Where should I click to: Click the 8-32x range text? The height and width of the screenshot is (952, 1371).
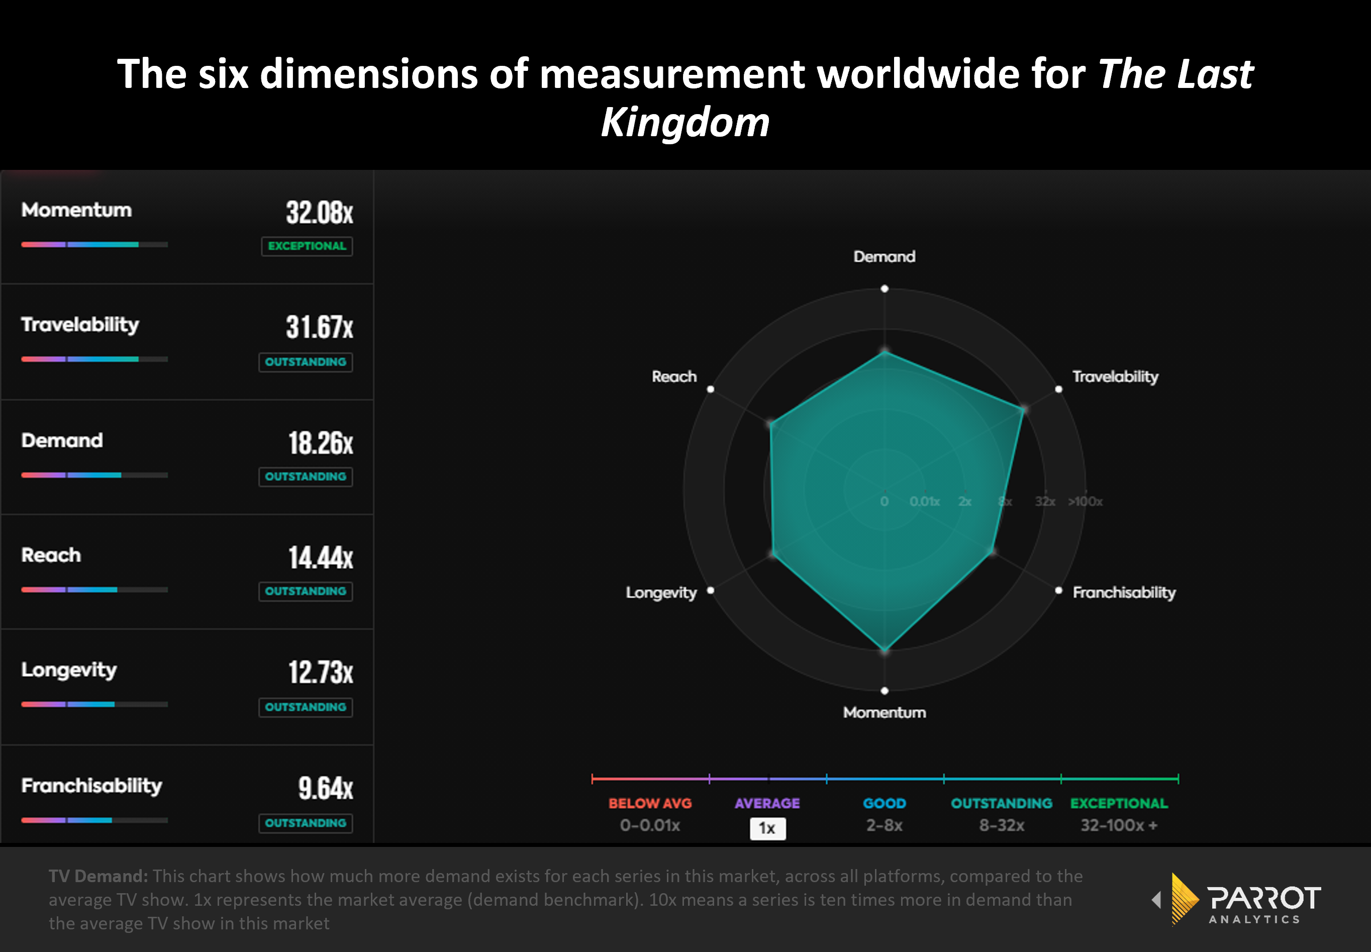click(1001, 825)
